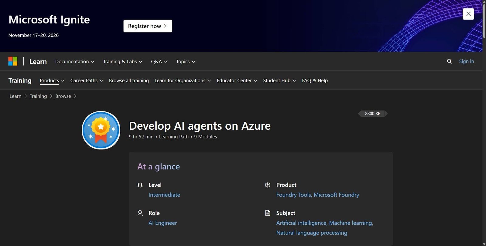Click the chevron after Browse breadcrumb
Screen dimensions: 486x246
coord(75,96)
